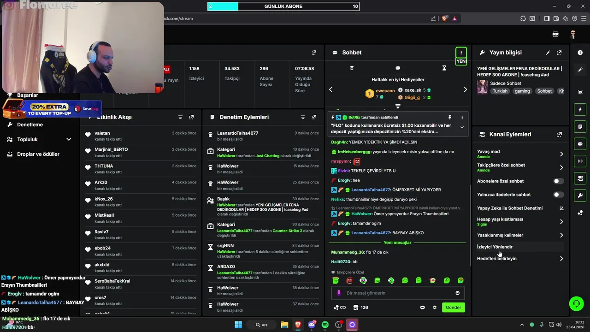Click ewecann in the top gifters

point(385,91)
